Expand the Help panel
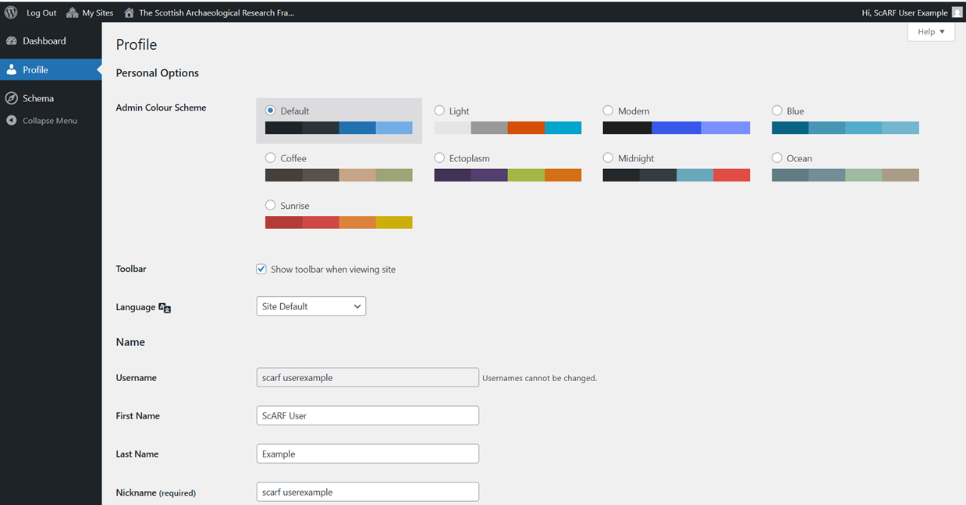The image size is (966, 505). (x=930, y=31)
